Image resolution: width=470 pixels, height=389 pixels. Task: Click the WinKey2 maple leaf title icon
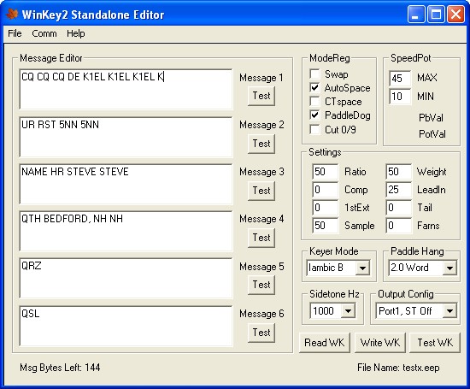click(12, 14)
